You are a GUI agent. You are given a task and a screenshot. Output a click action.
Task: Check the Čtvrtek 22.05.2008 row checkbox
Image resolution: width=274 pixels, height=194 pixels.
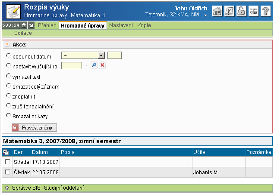coord(7,172)
